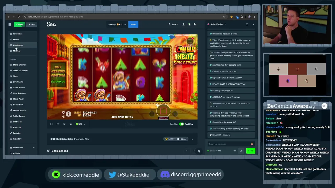The width and height of the screenshot is (335, 188).
Task: Enable theatre mode view
Action: click(58, 124)
